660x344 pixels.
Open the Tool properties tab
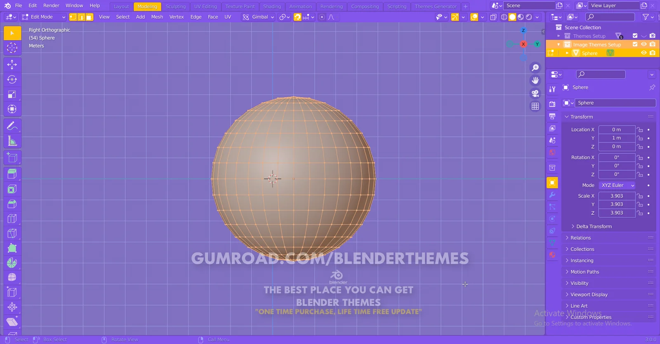pyautogui.click(x=552, y=89)
